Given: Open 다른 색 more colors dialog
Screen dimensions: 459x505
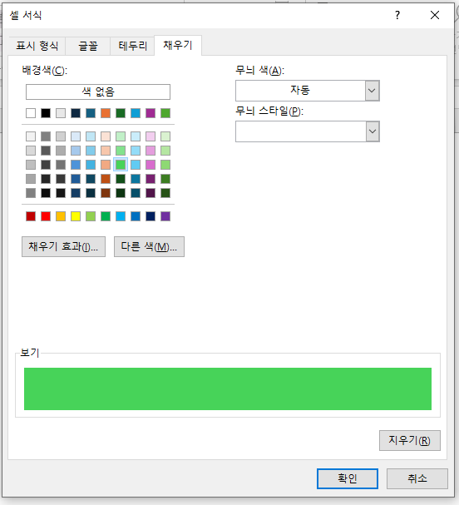Looking at the screenshot, I should click(149, 247).
